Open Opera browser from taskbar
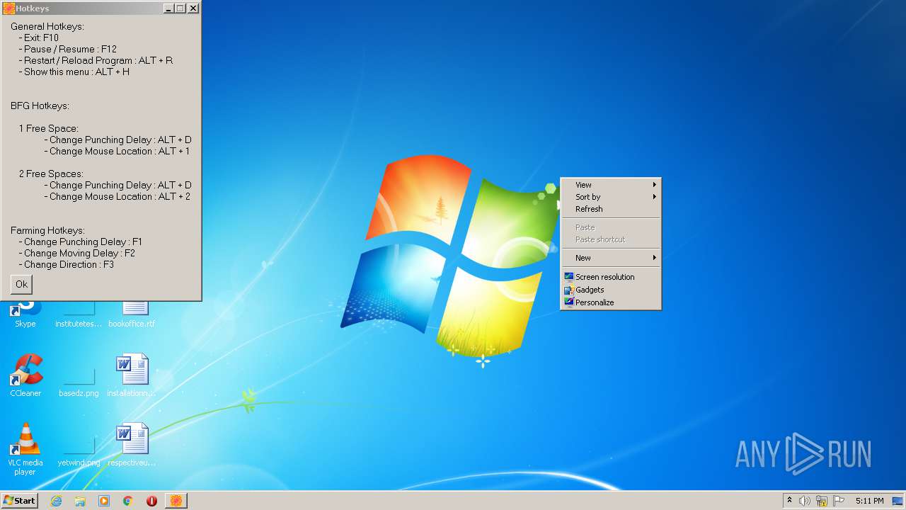 [x=151, y=501]
